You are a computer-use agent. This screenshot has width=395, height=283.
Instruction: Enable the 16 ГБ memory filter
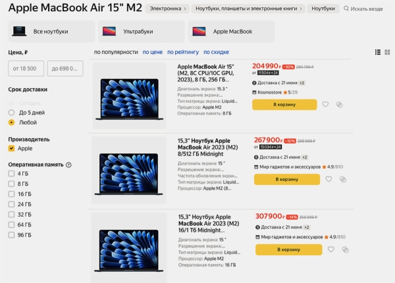click(11, 194)
